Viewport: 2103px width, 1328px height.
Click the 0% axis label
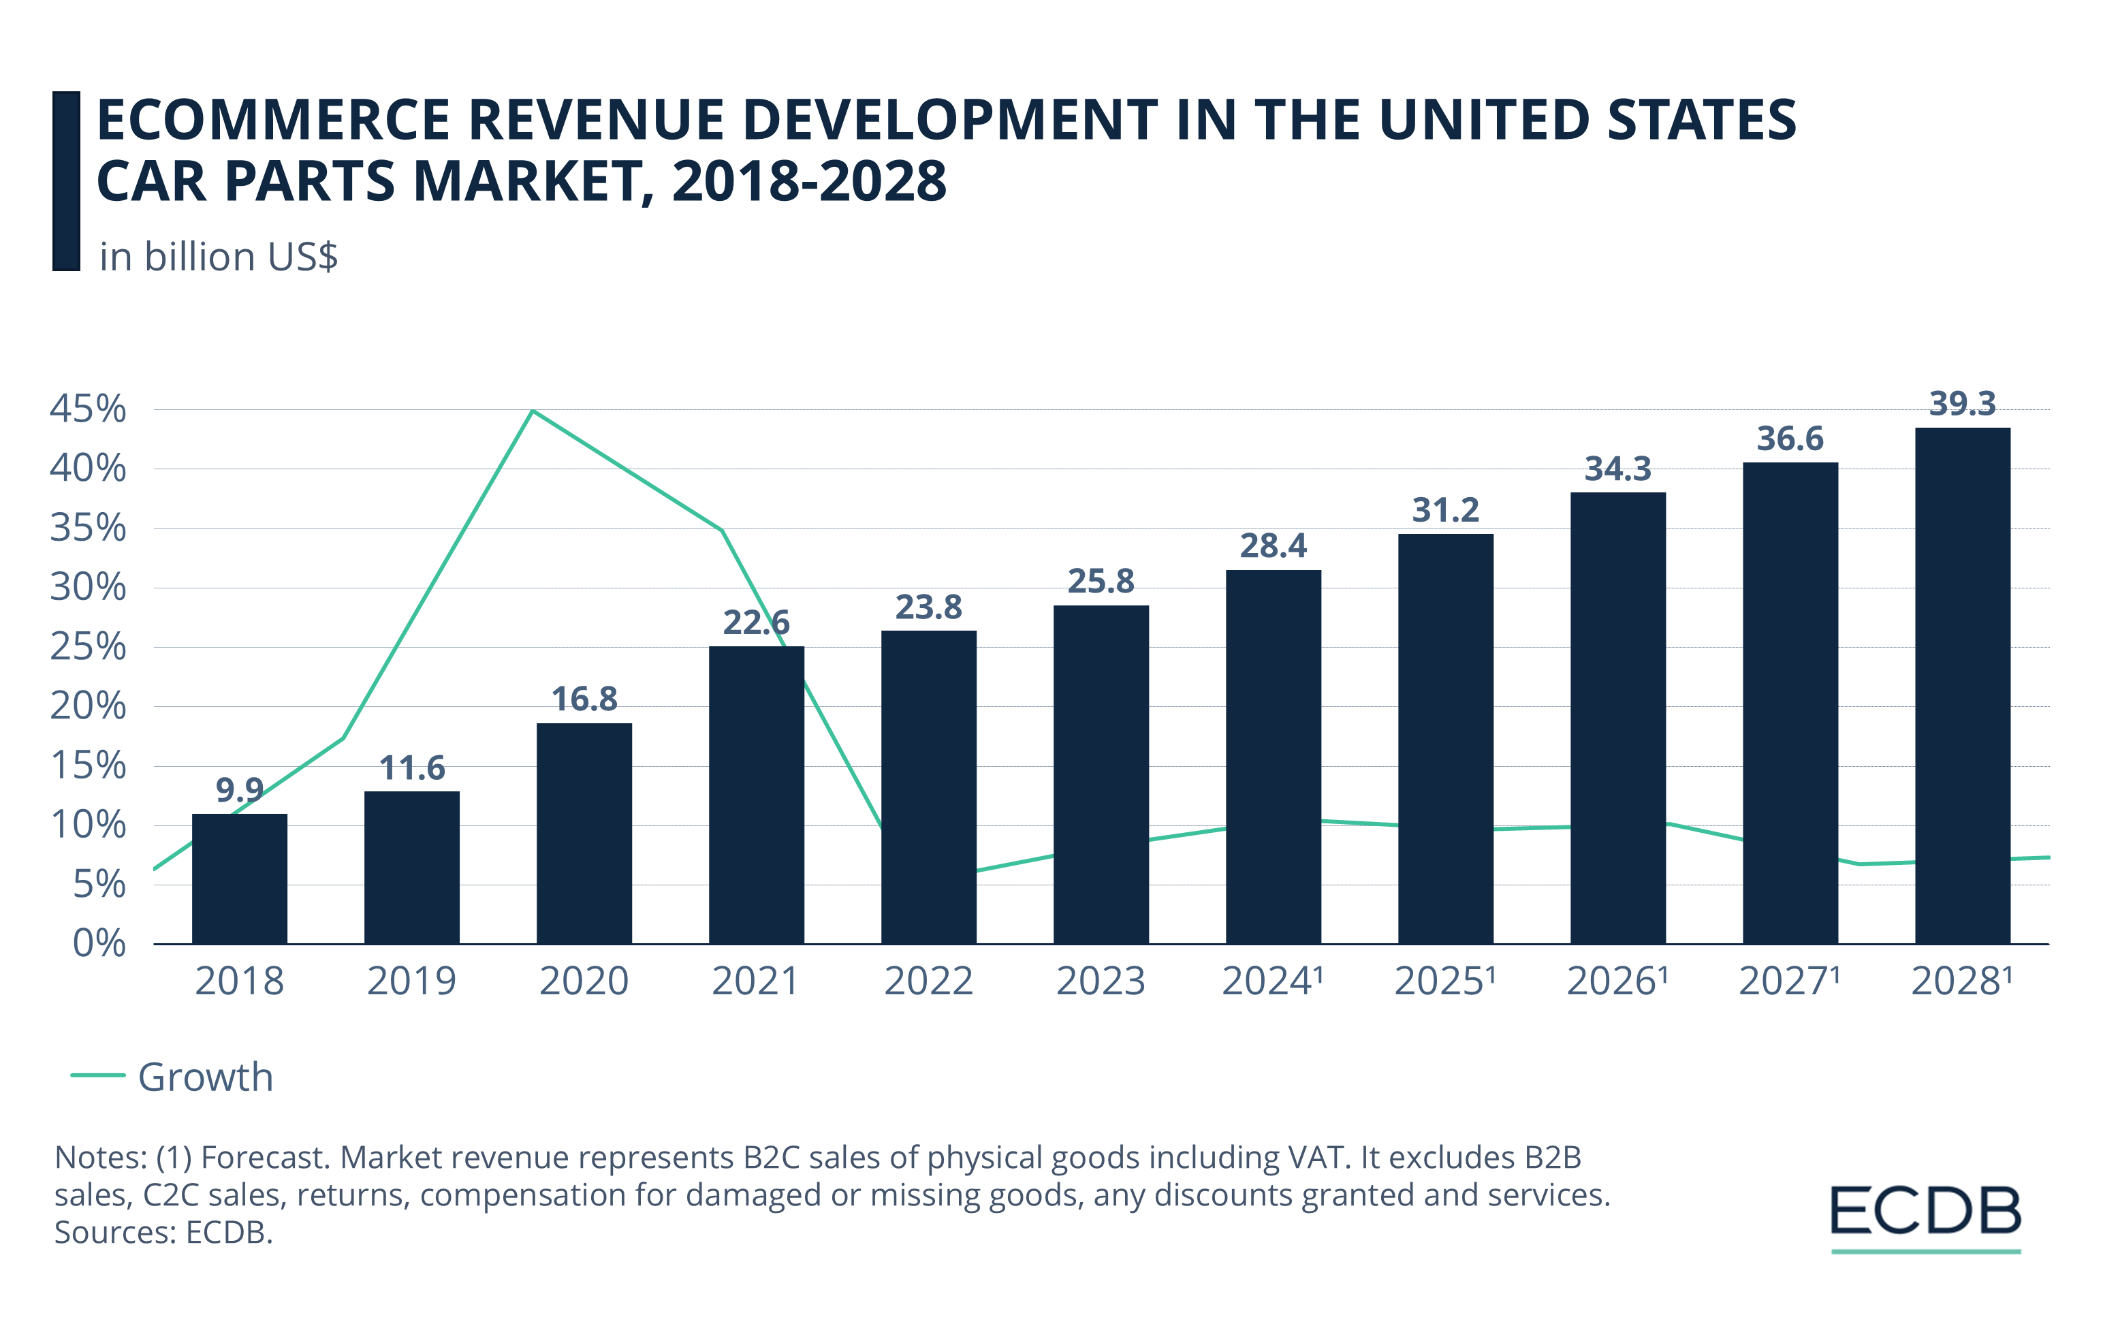[99, 943]
